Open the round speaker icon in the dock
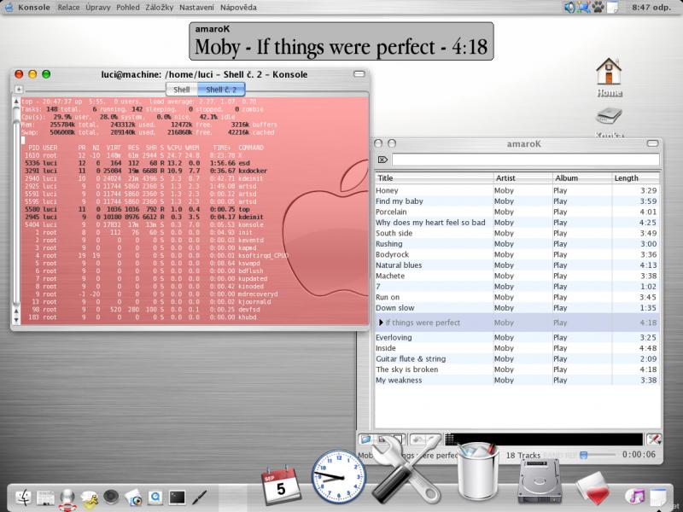 point(111,497)
